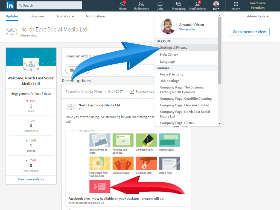Viewport: 280px width, 210px height.
Task: Click the Me profile avatar
Action: coord(216,4)
